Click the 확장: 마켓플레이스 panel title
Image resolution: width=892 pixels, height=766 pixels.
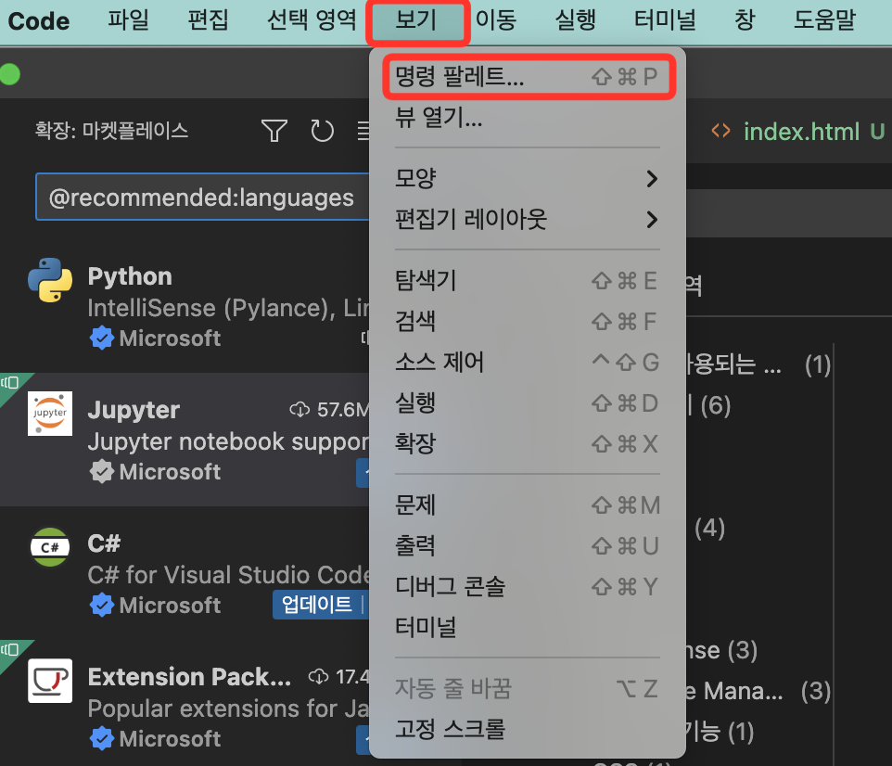pyautogui.click(x=111, y=131)
